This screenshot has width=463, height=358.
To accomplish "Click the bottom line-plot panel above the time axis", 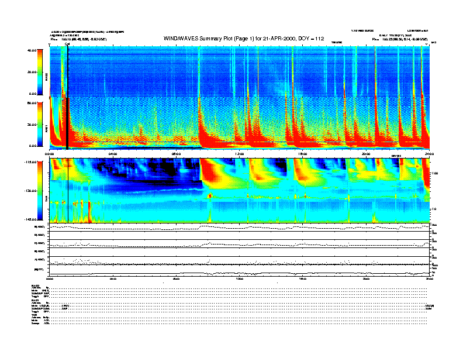I will [x=240, y=271].
